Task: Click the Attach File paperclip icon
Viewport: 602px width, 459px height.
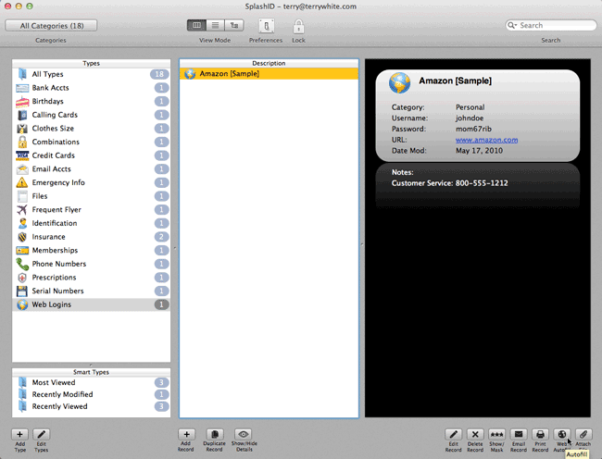Action: (583, 434)
